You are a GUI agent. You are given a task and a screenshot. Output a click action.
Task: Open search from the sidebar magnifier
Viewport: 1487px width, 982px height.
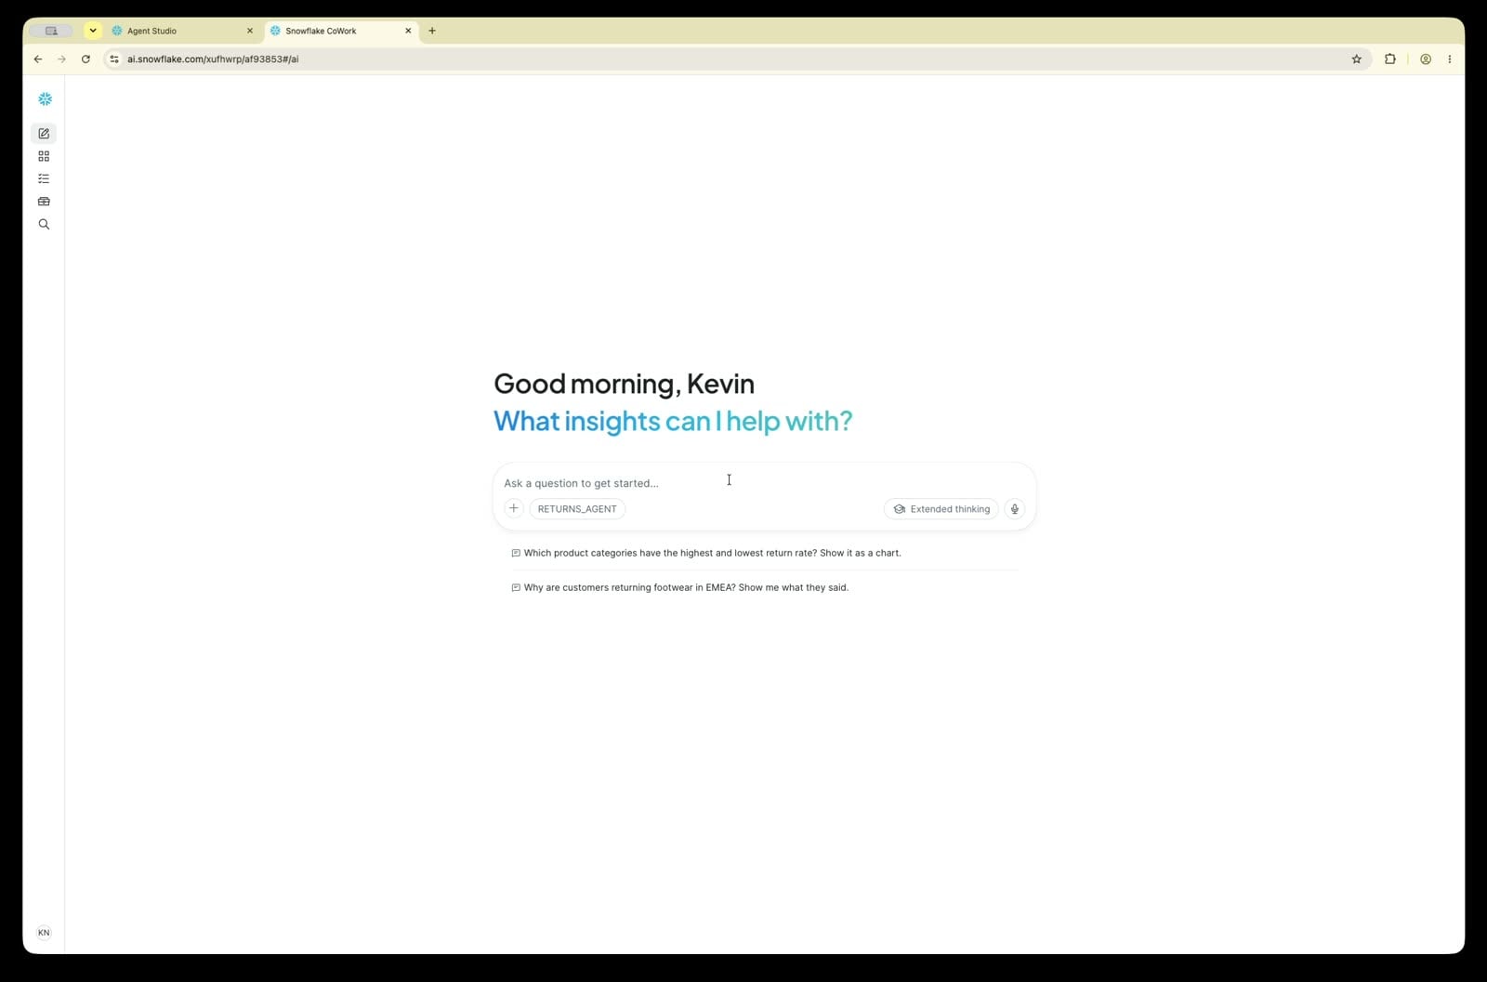click(44, 224)
